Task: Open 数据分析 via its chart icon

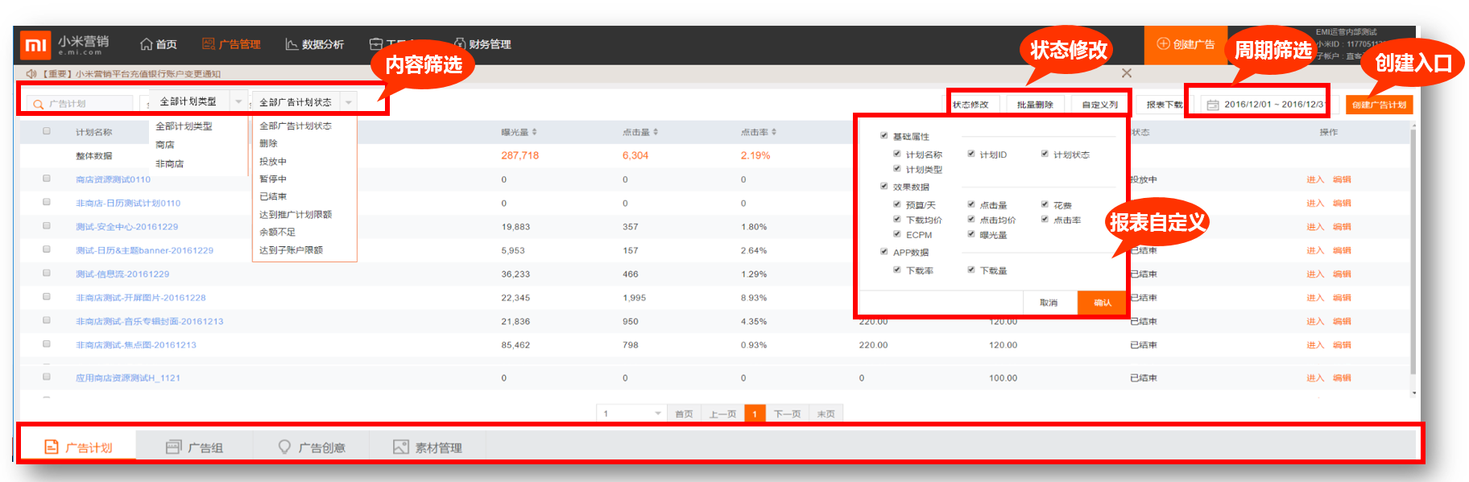Action: pyautogui.click(x=292, y=44)
